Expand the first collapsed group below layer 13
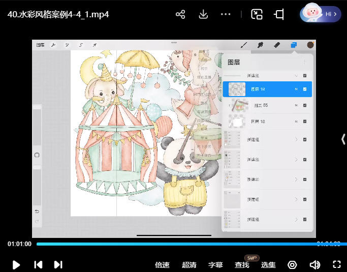 pyautogui.click(x=296, y=139)
